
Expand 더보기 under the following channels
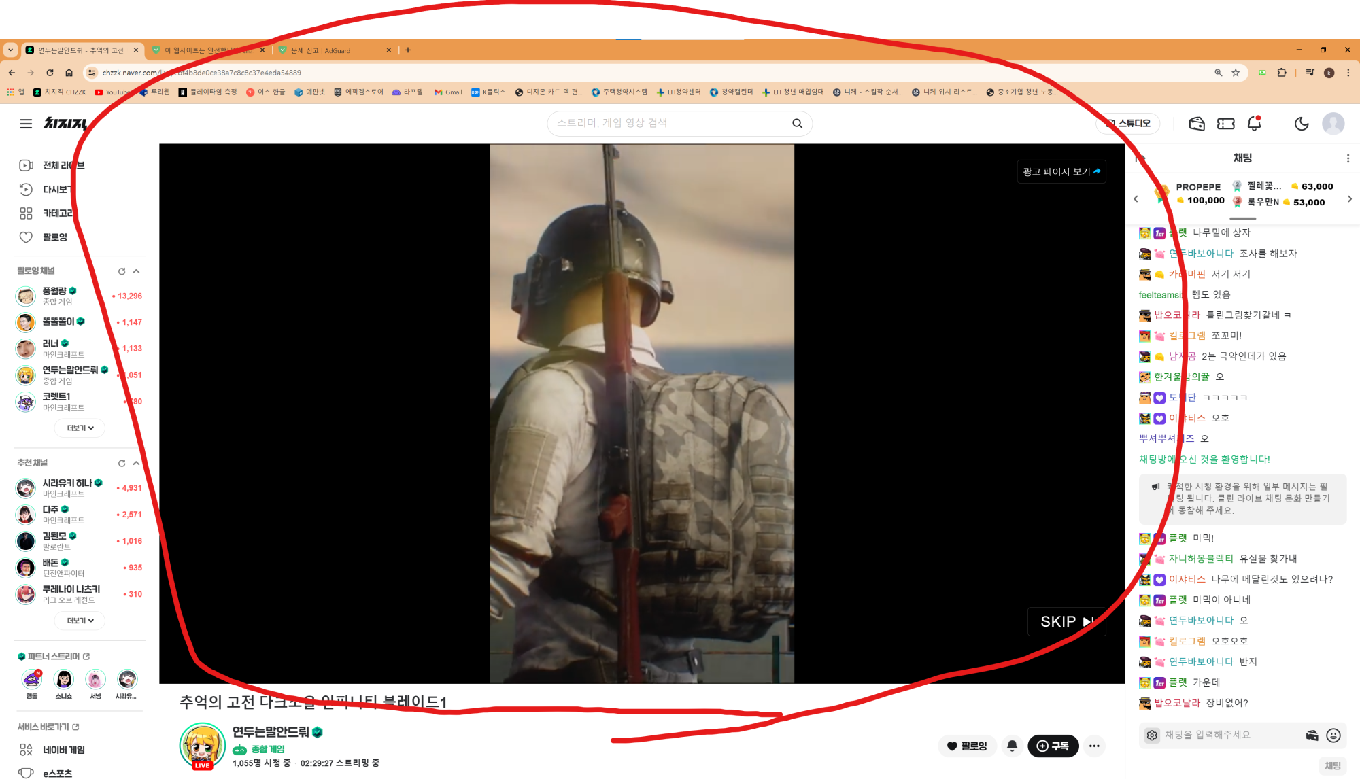click(80, 428)
